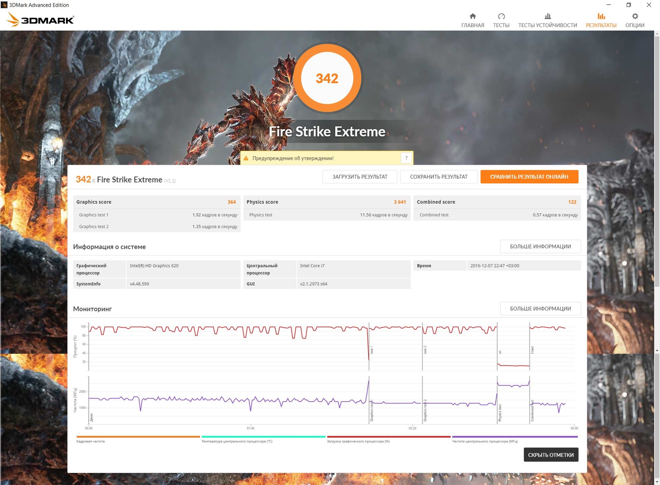The width and height of the screenshot is (660, 485).
Task: Open the question mark help button
Action: click(406, 158)
